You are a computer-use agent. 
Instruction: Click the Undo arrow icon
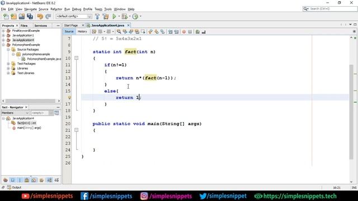pyautogui.click(x=40, y=16)
